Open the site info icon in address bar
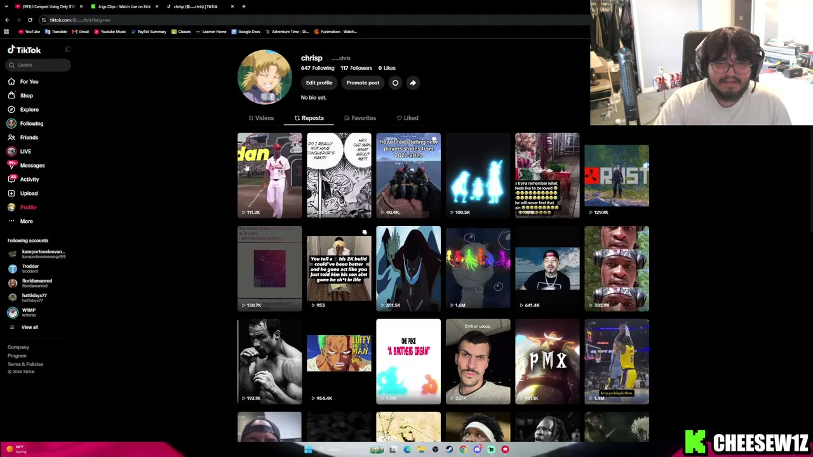Viewport: 813px width, 457px height. click(x=43, y=20)
